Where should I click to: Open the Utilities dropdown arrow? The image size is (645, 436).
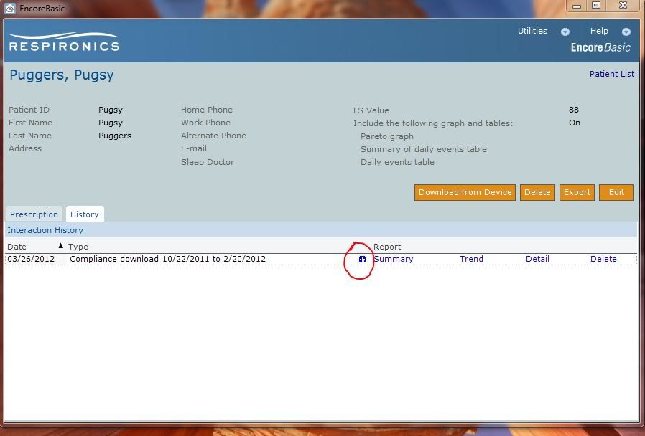tap(565, 32)
